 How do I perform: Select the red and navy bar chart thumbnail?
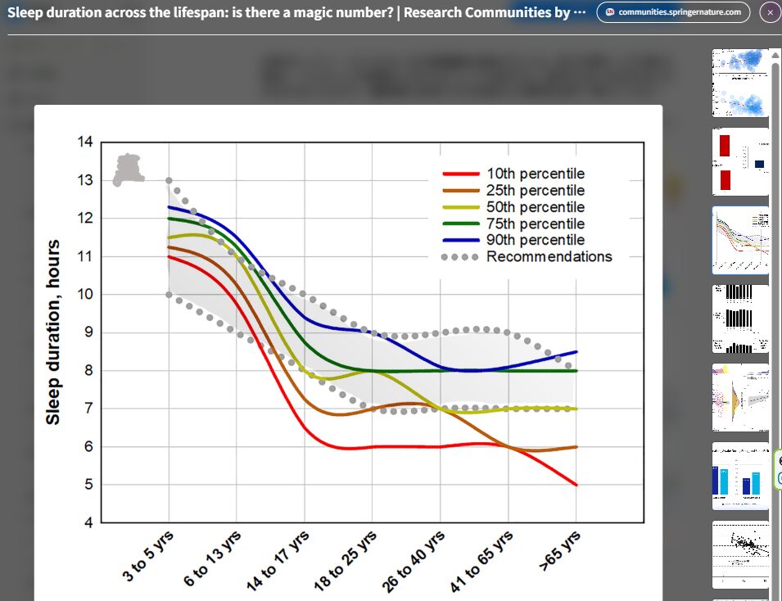click(x=740, y=161)
